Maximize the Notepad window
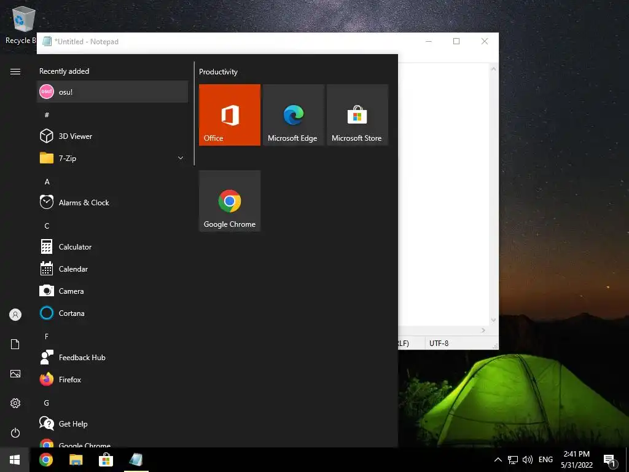 [x=456, y=41]
